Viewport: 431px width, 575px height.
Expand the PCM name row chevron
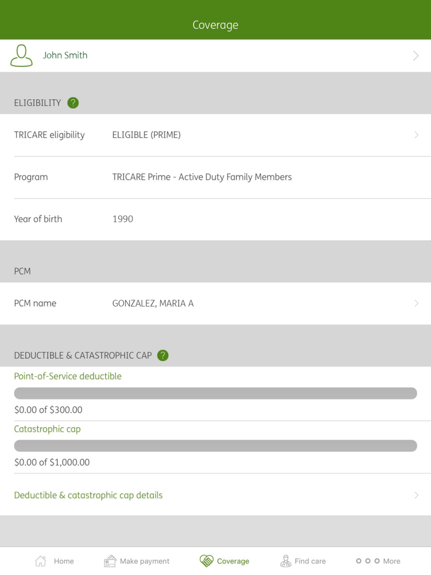click(416, 303)
